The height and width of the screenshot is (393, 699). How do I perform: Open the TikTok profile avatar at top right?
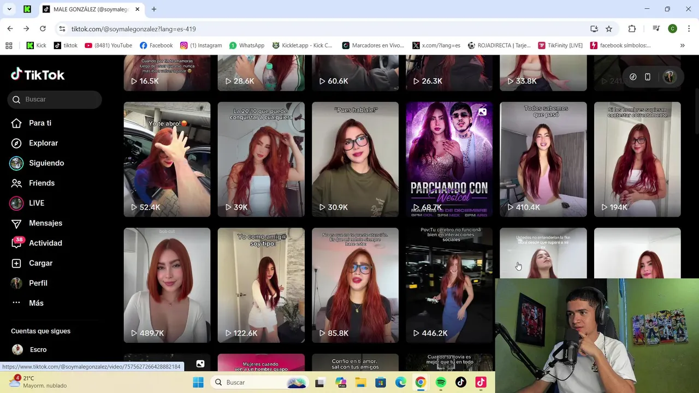[670, 77]
